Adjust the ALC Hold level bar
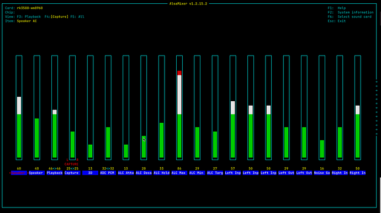 [x=162, y=107]
